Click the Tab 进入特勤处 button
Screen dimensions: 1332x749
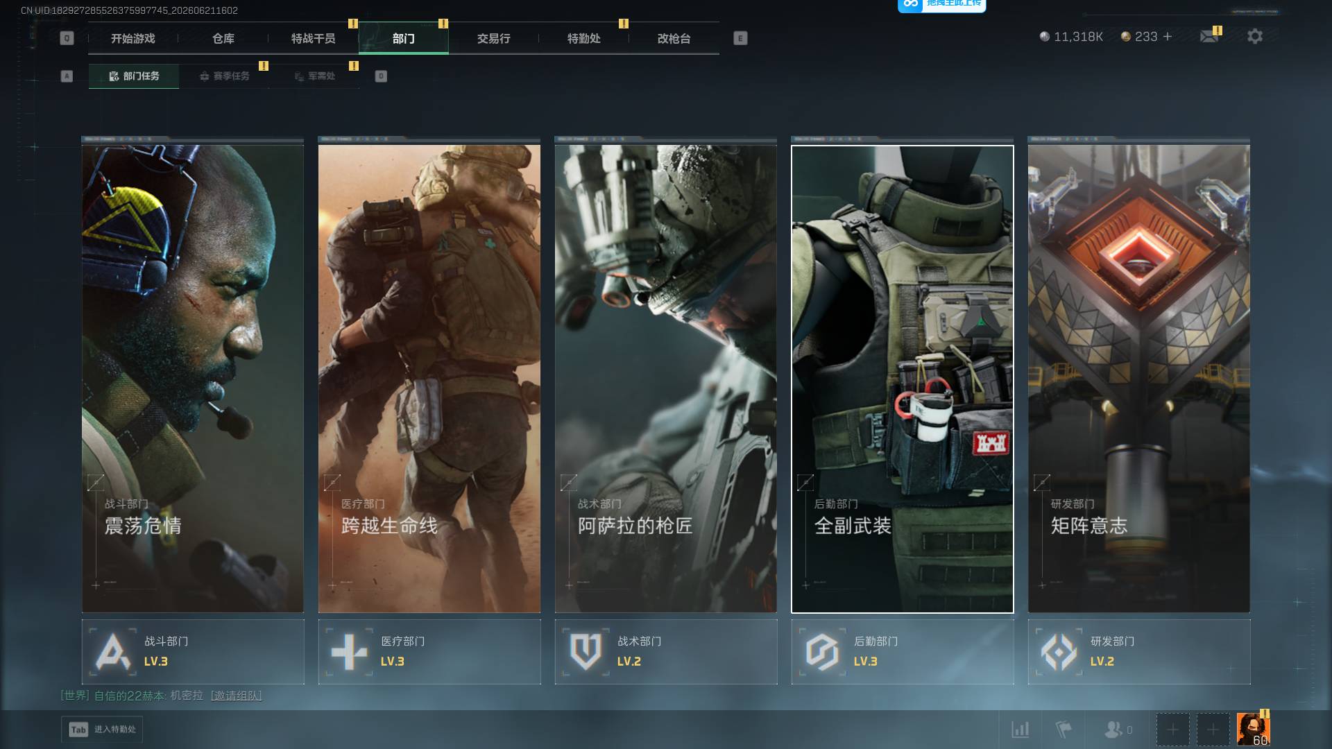(x=102, y=730)
